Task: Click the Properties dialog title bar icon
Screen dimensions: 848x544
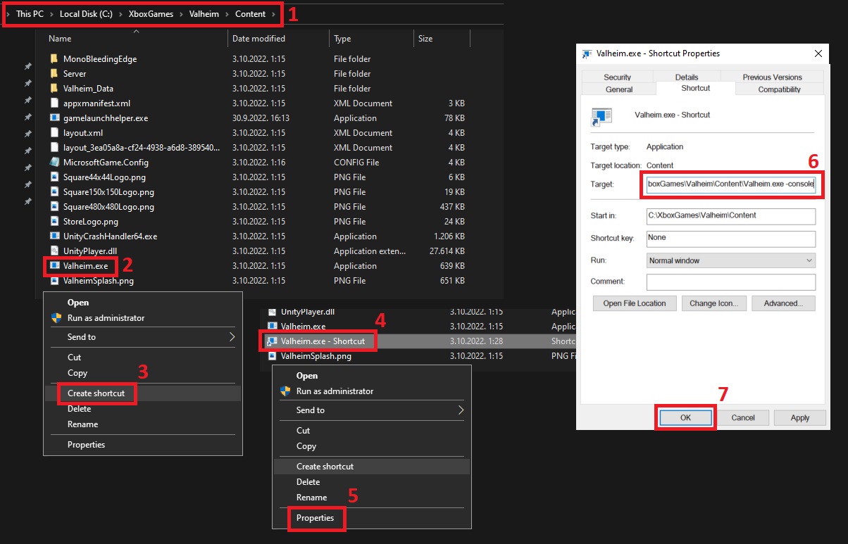Action: pos(587,53)
